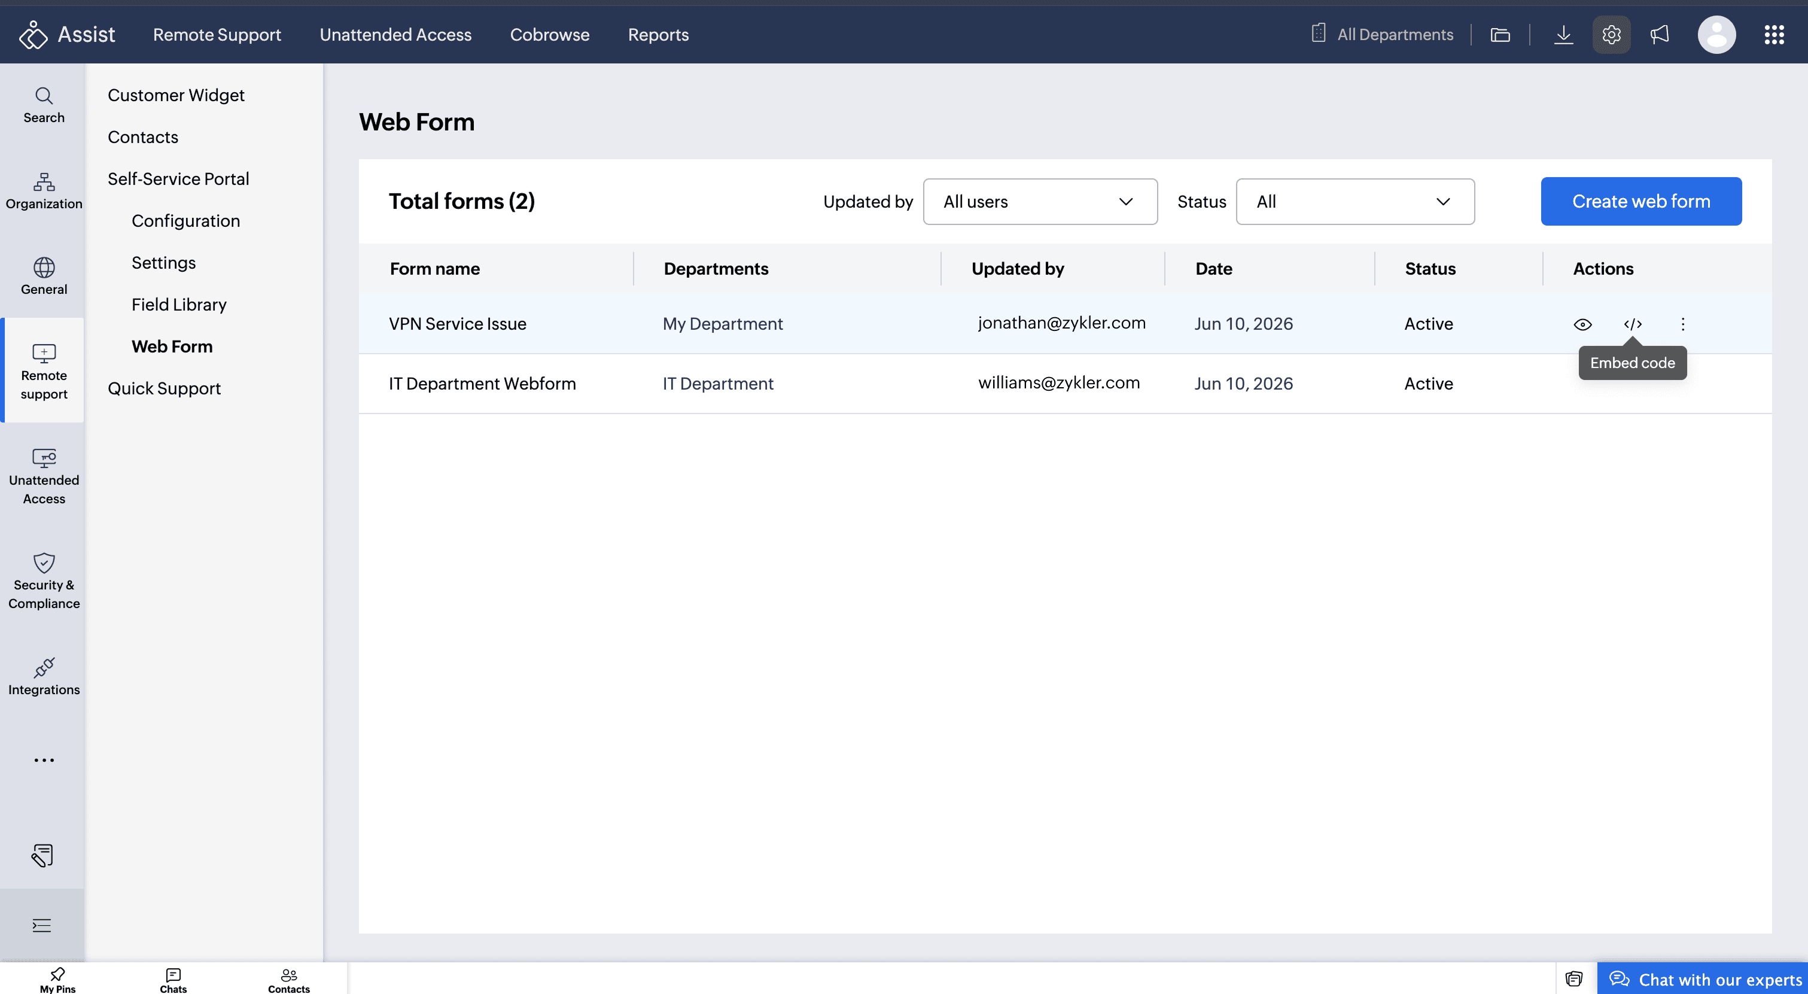Click the Form name column header
1808x994 pixels.
pos(435,269)
